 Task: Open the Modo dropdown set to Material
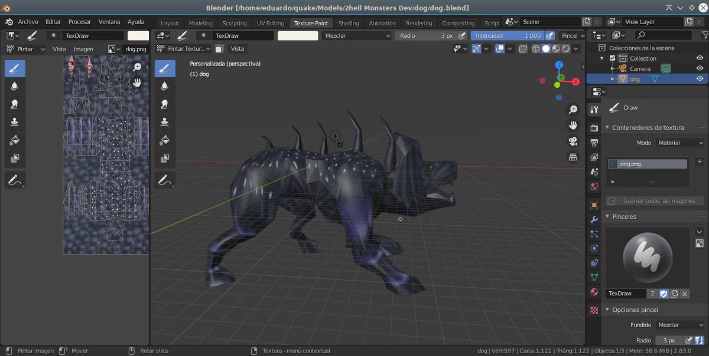pos(679,143)
